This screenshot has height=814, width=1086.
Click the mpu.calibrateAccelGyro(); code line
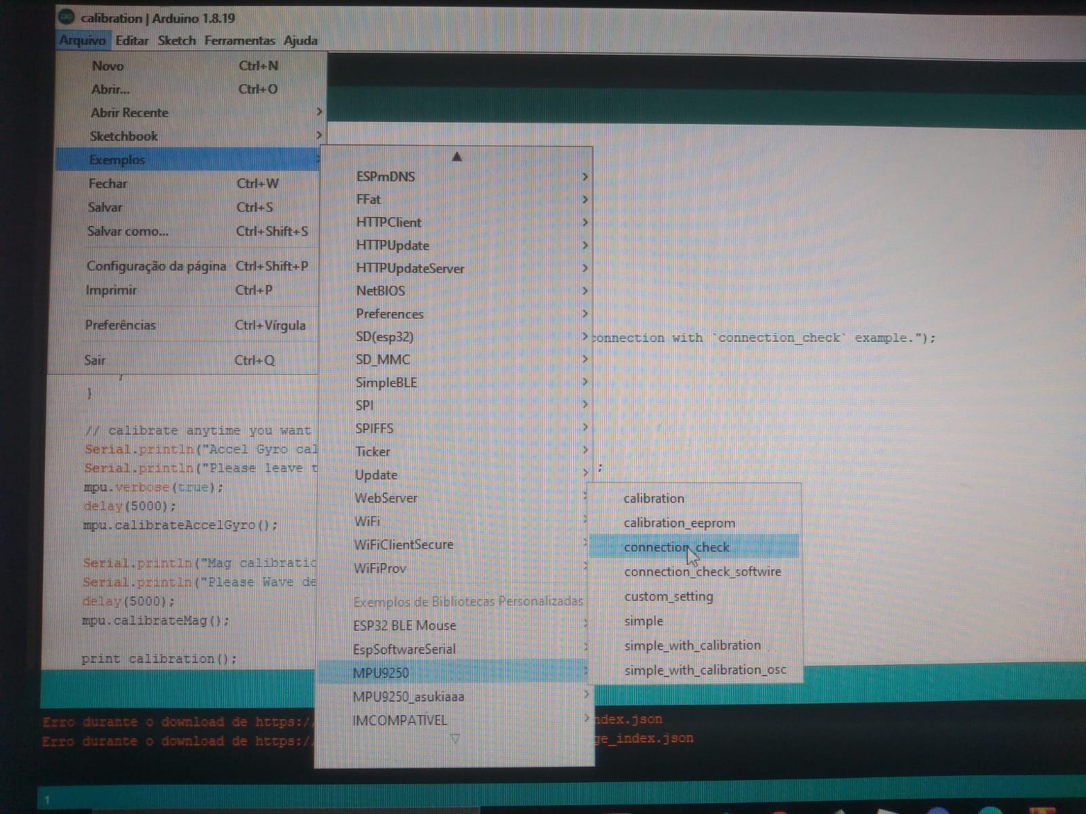pos(180,525)
